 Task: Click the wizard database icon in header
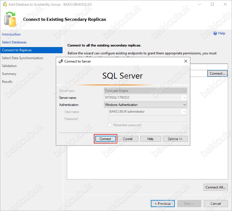(x=10, y=19)
